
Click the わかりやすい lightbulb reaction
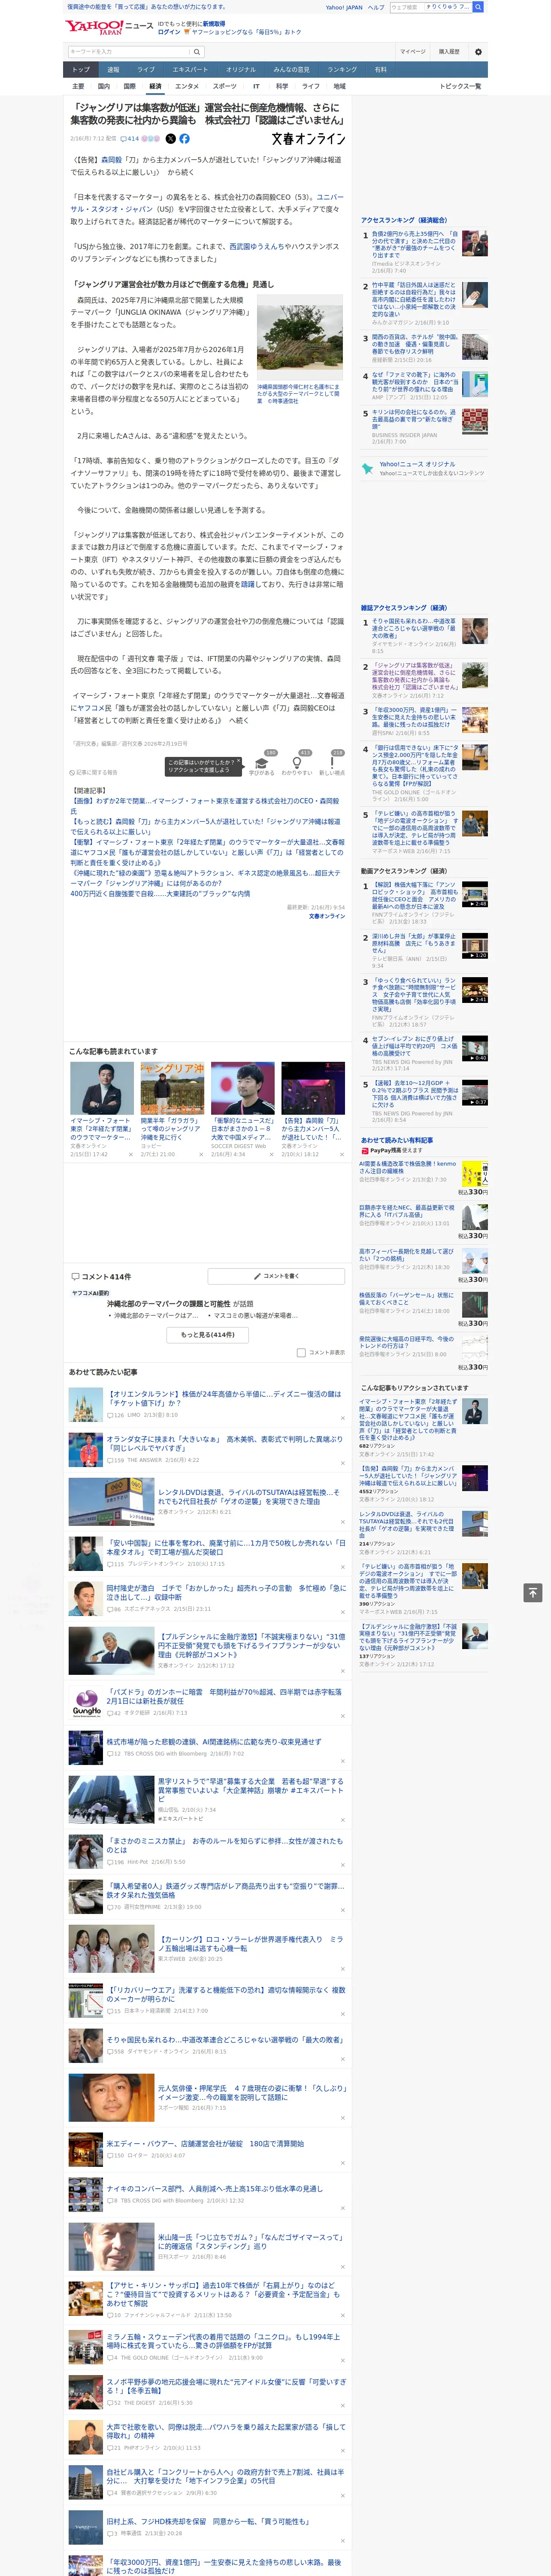pyautogui.click(x=297, y=763)
